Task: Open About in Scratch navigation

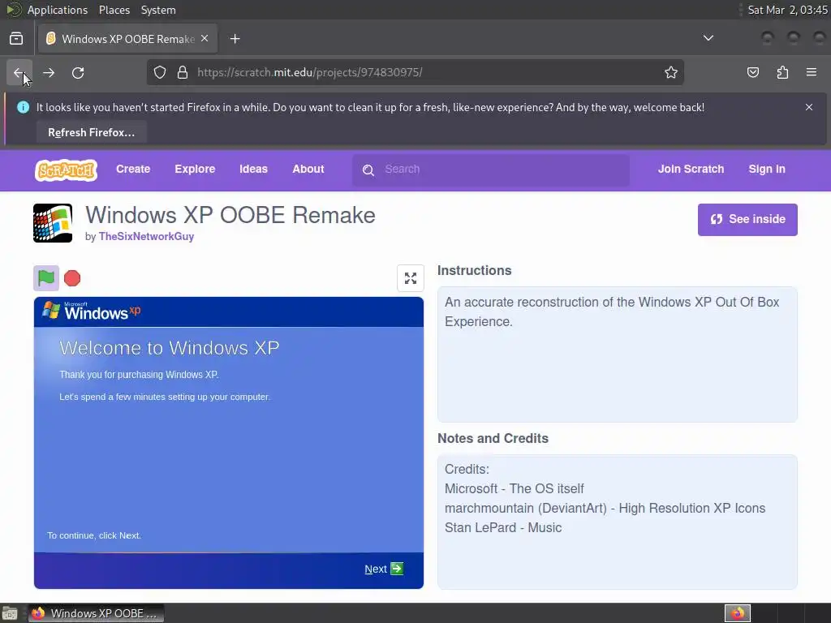Action: [308, 169]
